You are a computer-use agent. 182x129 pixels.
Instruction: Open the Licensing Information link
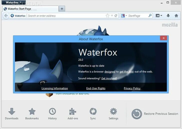click(55, 88)
